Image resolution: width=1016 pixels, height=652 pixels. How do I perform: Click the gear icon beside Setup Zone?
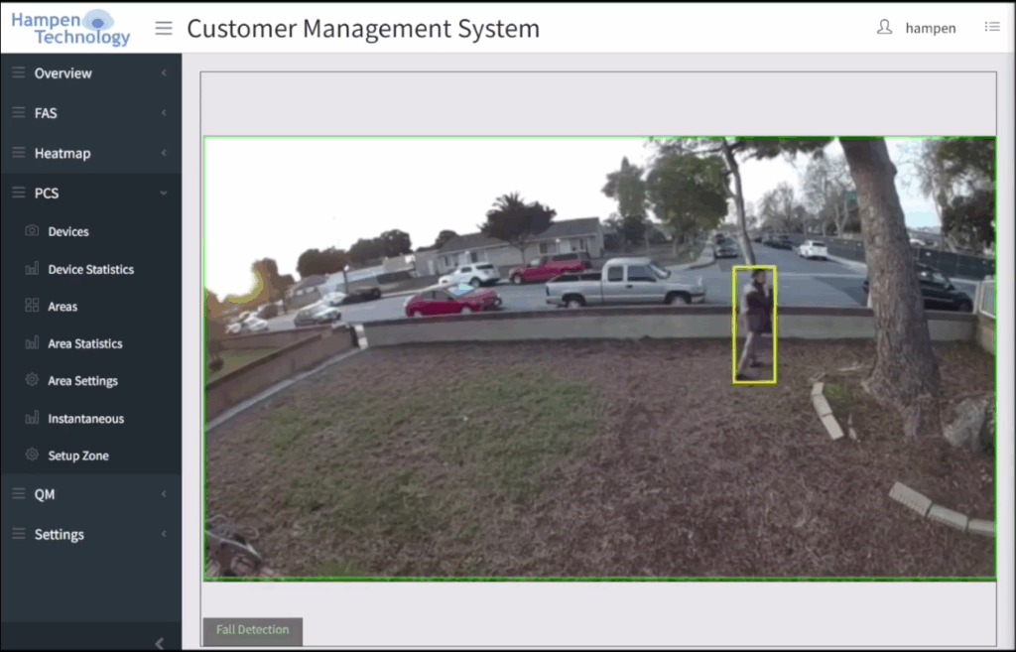point(32,455)
